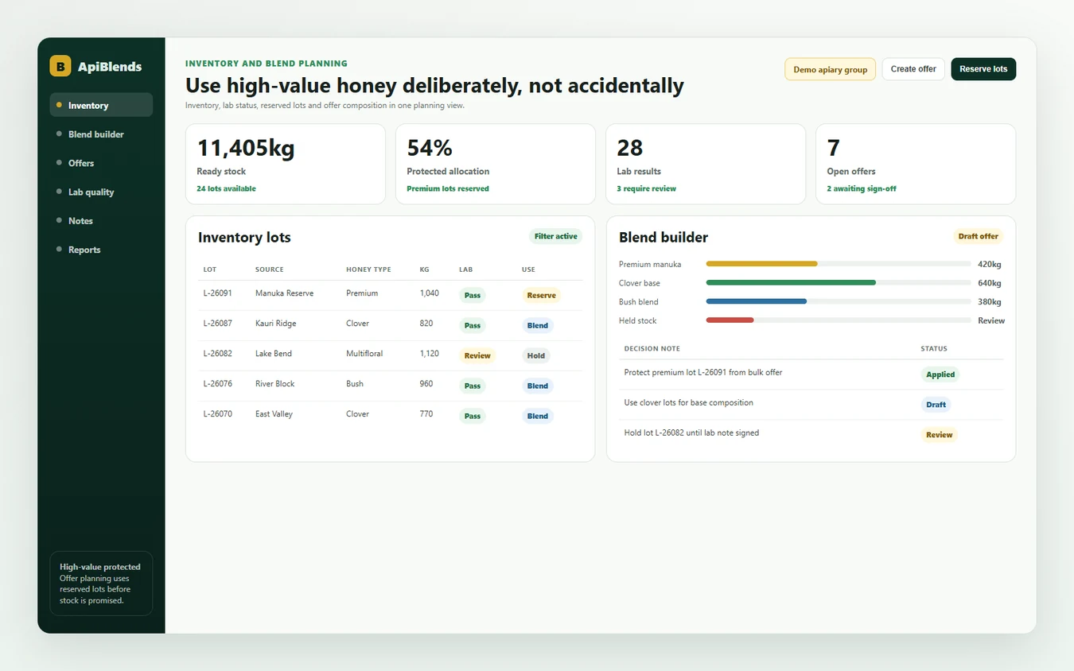
Task: Click the Review lab badge for Lake Bend
Action: (x=477, y=355)
